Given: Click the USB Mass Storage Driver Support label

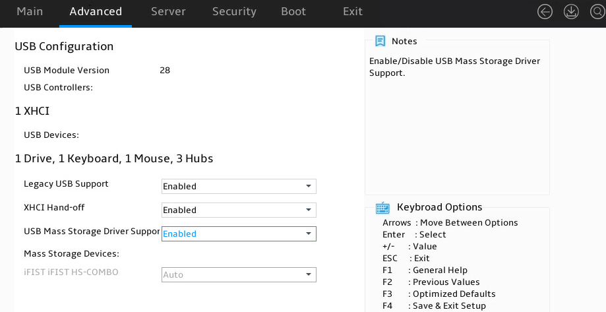Looking at the screenshot, I should 92,232.
